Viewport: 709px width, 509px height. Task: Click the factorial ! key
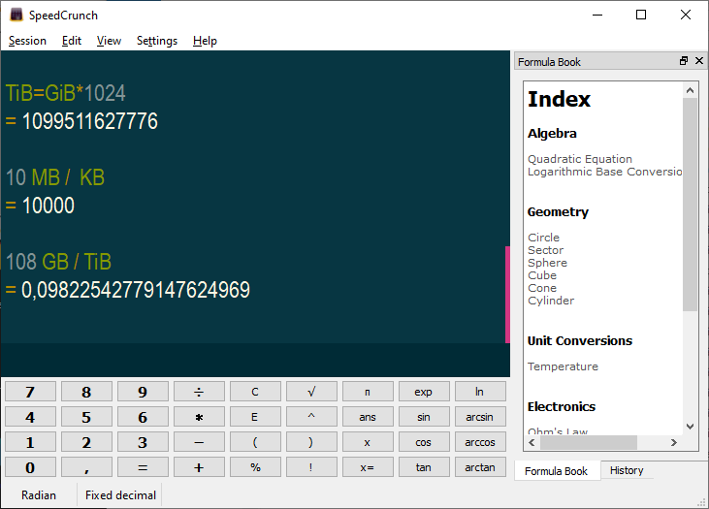click(311, 467)
